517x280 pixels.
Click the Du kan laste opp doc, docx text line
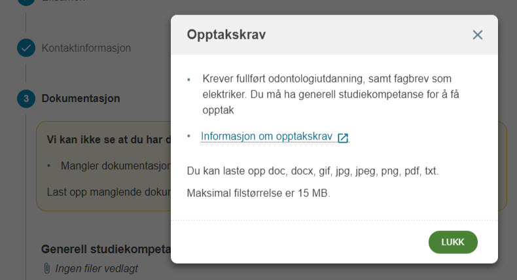[x=313, y=171]
